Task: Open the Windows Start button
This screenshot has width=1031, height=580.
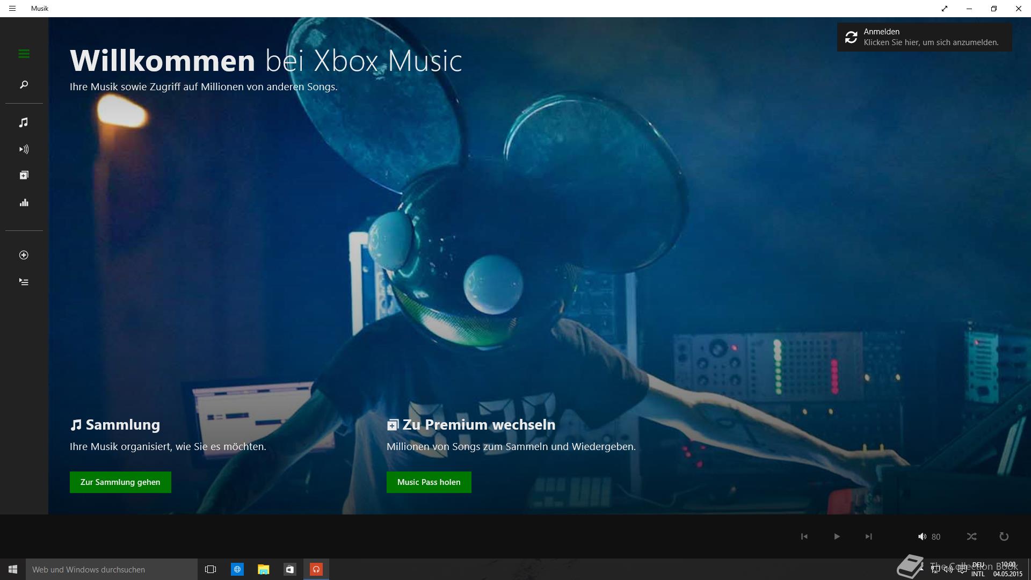Action: coord(13,569)
